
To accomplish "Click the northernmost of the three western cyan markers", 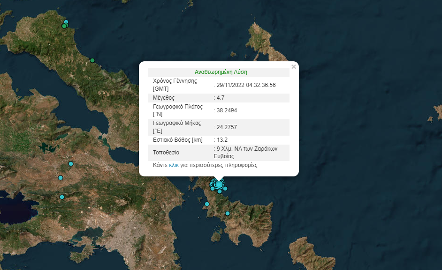I will (71, 164).
